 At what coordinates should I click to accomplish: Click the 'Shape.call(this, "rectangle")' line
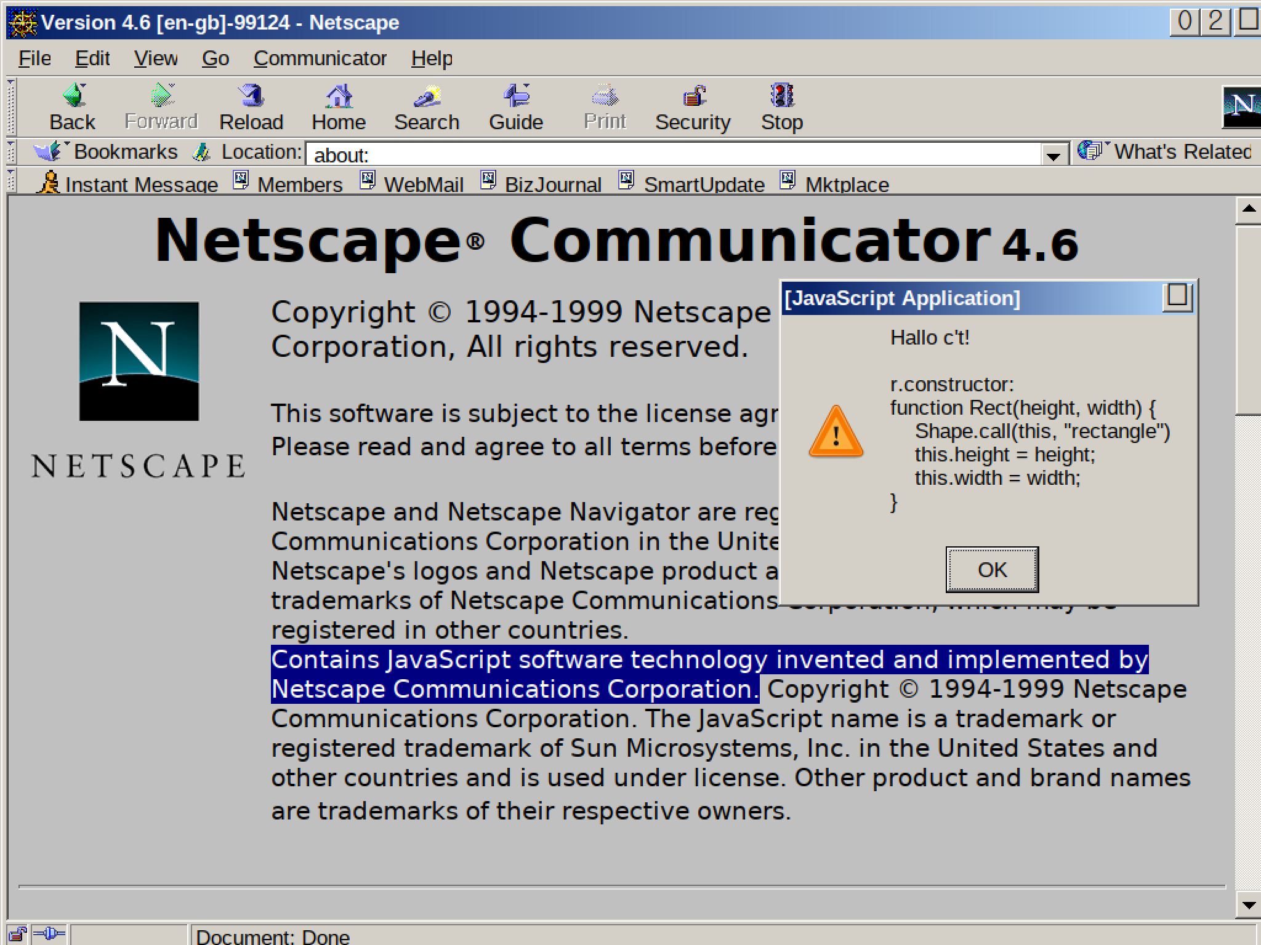point(1042,431)
